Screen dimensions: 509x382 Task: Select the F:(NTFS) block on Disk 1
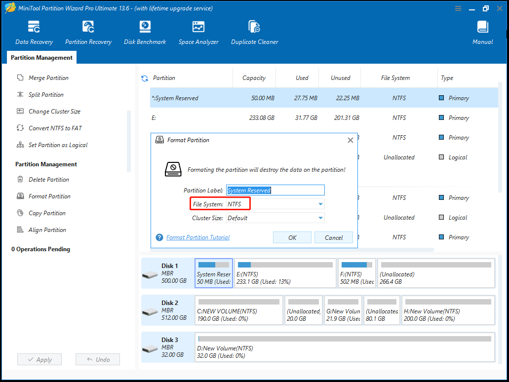(357, 273)
